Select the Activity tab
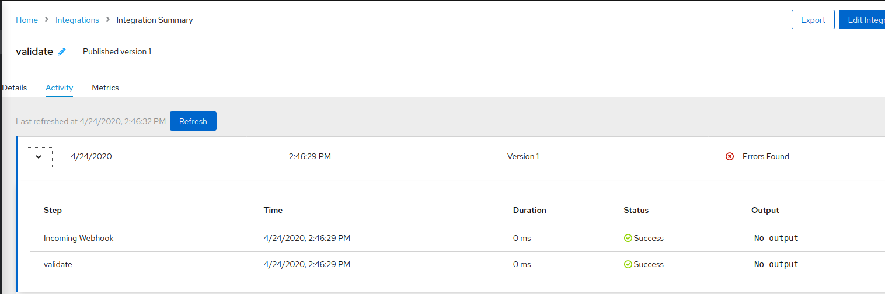Image resolution: width=885 pixels, height=294 pixels. point(60,87)
